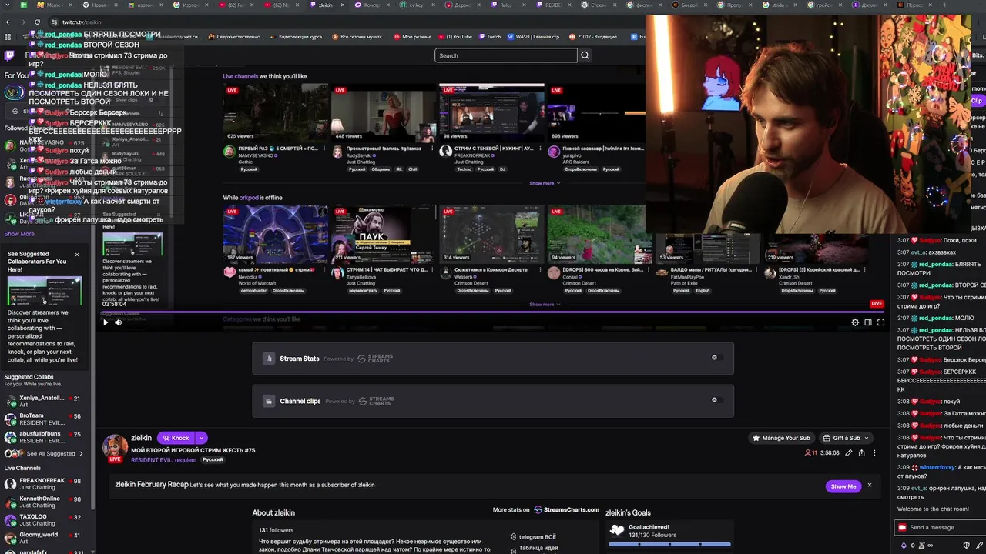Open Gloomy_world live channel in sidebar

click(44, 537)
